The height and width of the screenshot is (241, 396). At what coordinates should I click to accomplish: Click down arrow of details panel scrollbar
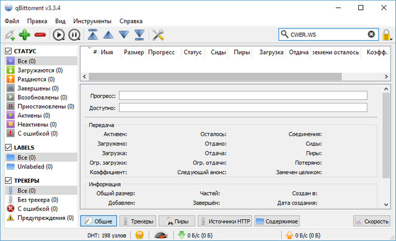386,204
